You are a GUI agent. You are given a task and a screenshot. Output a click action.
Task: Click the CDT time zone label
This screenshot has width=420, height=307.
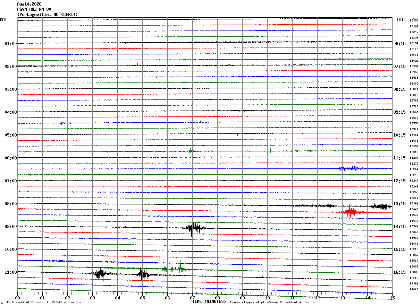[x=3, y=20]
